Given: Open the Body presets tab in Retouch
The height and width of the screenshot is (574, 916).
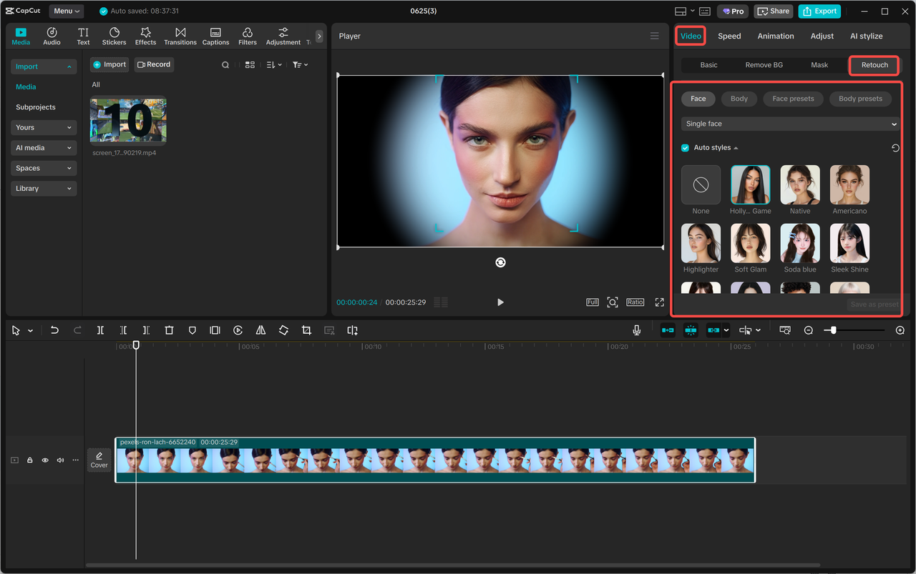Looking at the screenshot, I should pyautogui.click(x=860, y=99).
